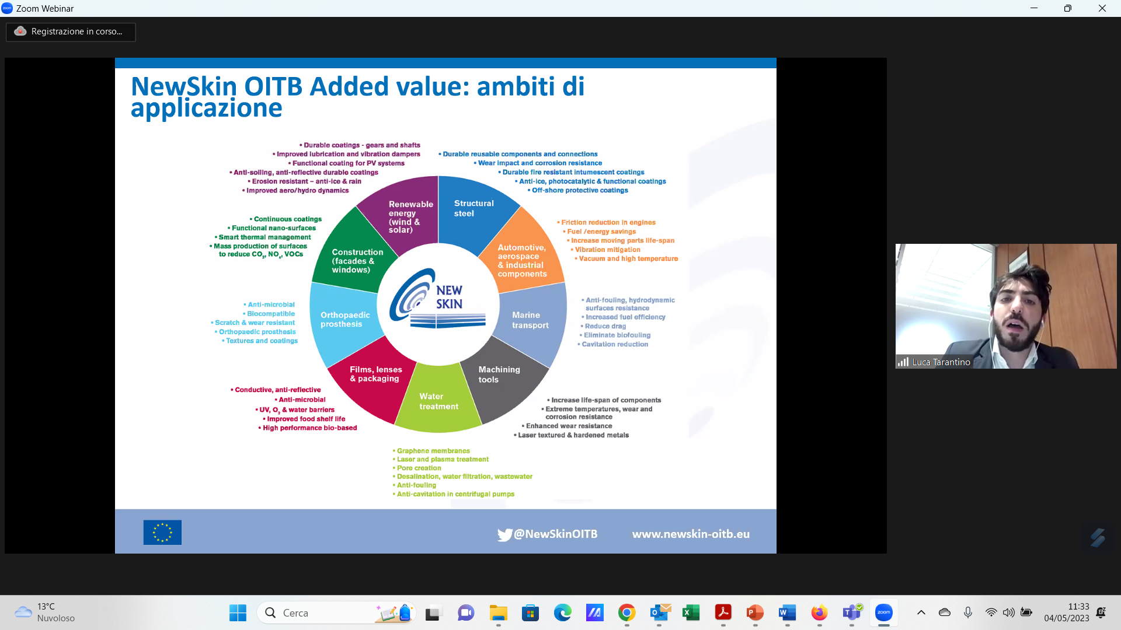
Task: Switch to PowerPoint in the taskbar
Action: 755,612
